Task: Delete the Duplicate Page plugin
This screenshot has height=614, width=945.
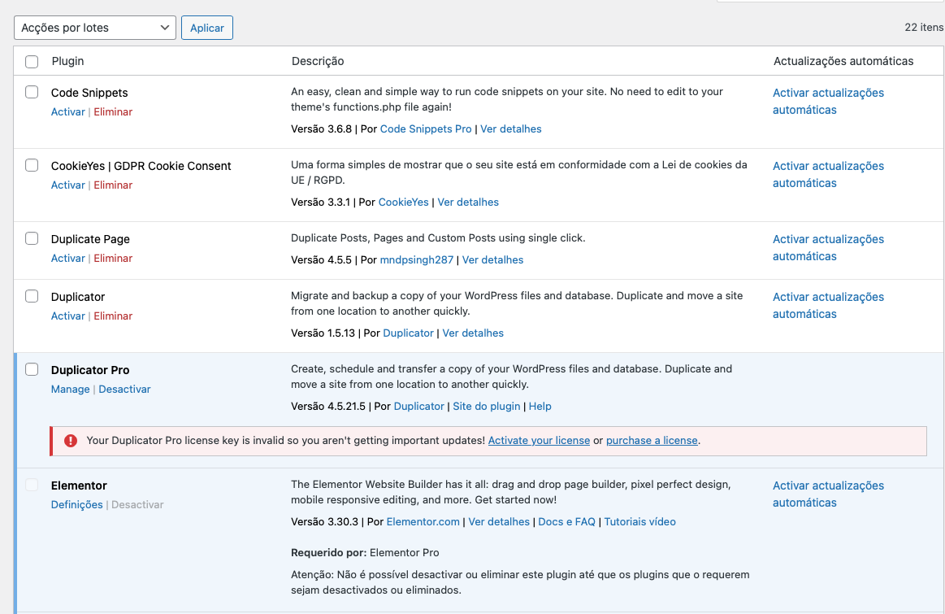Action: (113, 258)
